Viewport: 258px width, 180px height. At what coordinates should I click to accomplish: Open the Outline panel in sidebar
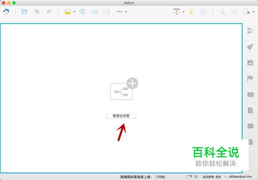click(x=250, y=31)
